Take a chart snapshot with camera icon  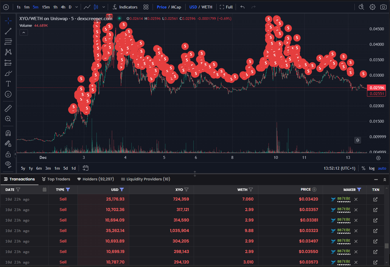(x=383, y=7)
